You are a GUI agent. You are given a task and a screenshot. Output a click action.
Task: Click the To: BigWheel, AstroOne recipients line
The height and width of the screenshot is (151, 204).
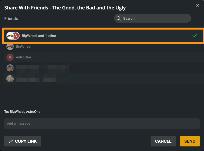click(22, 112)
